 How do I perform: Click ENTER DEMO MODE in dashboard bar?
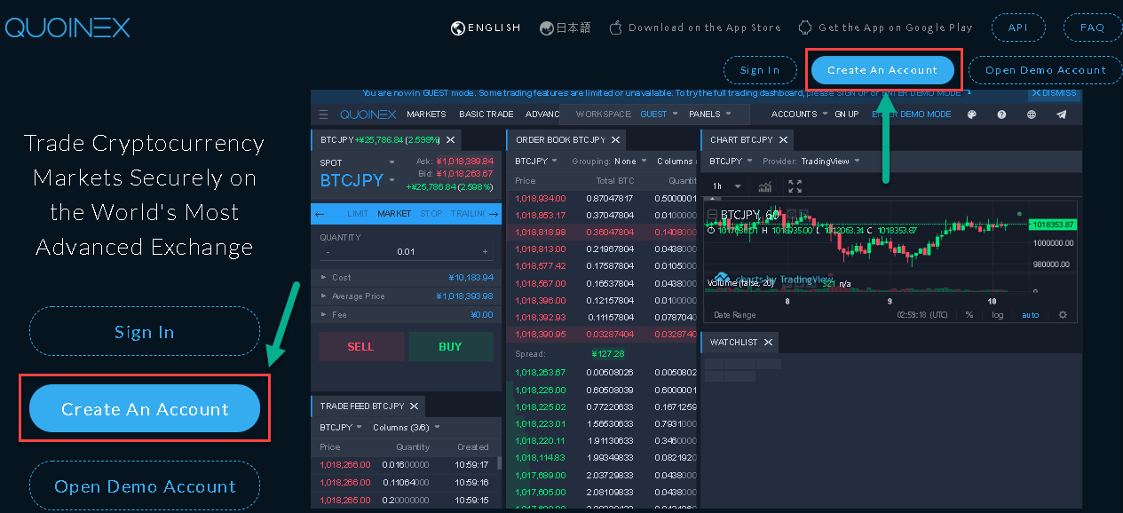click(x=912, y=114)
